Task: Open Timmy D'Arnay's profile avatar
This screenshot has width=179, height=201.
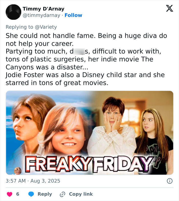Action: tap(13, 12)
